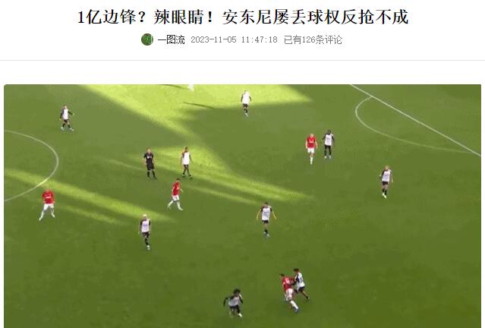
Task: Click the red-shirted player near the centre circle
Action: point(48,204)
